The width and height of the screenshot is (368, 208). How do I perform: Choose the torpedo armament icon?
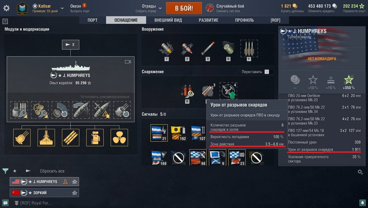click(208, 49)
